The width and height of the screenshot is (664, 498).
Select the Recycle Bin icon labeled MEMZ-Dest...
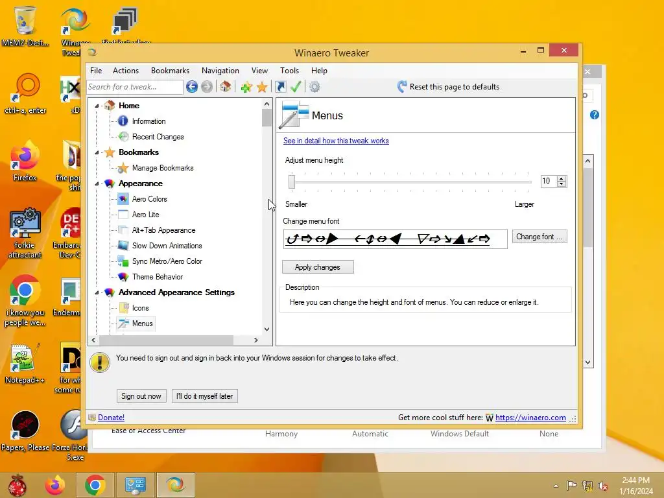coord(25,26)
